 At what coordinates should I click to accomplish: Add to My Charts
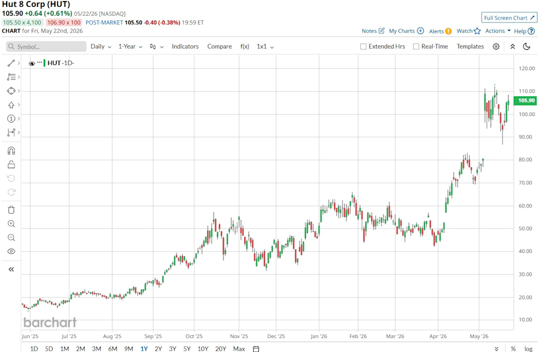[406, 31]
